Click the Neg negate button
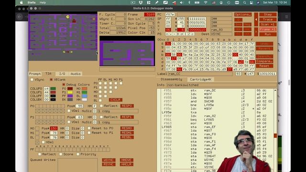The width and height of the screenshot is (306, 172). 247,24
